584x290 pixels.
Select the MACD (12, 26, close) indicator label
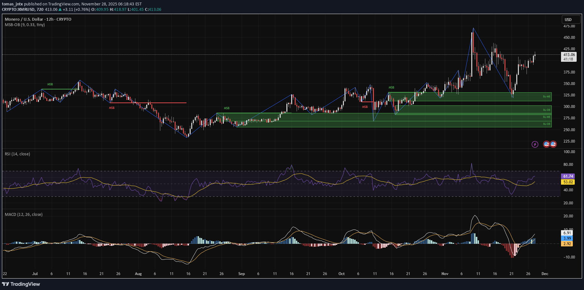tap(23, 214)
